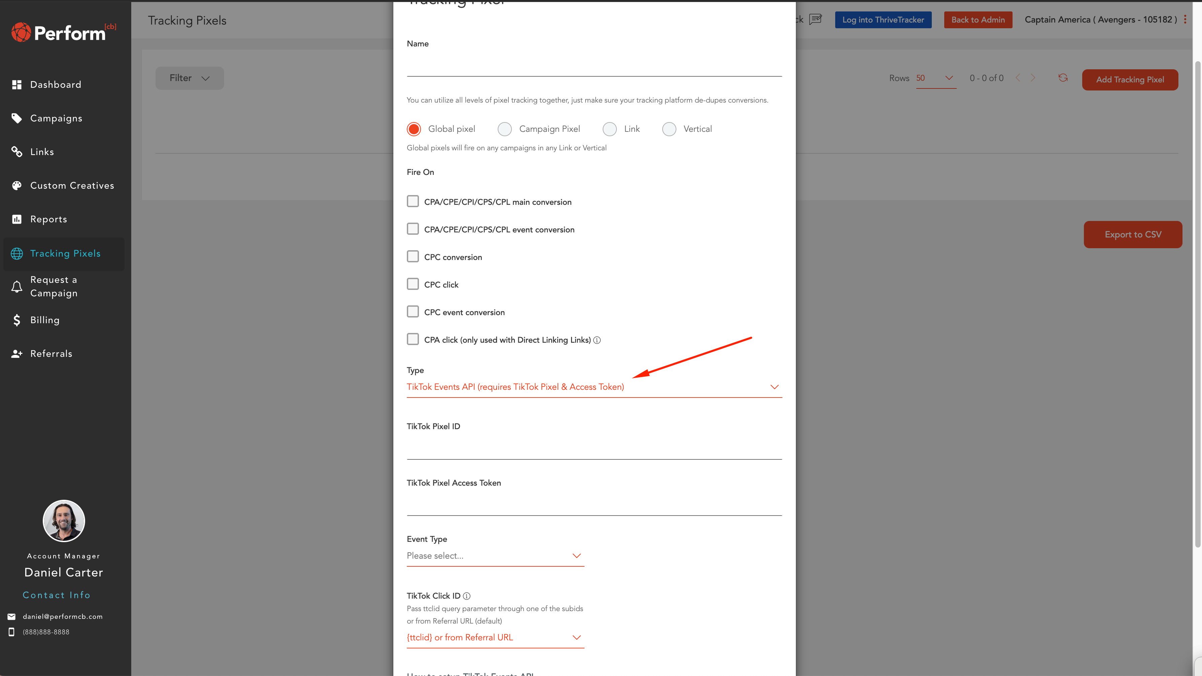
Task: Click the email envelope icon
Action: pos(12,617)
